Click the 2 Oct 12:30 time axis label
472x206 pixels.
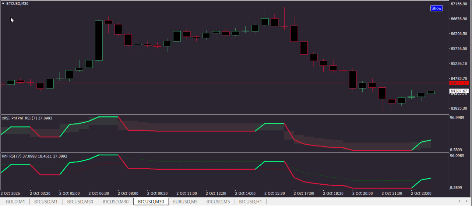click(216, 193)
